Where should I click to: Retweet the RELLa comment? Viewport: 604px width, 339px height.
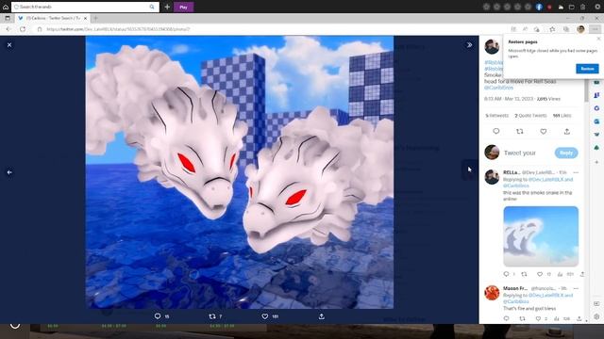coord(524,274)
